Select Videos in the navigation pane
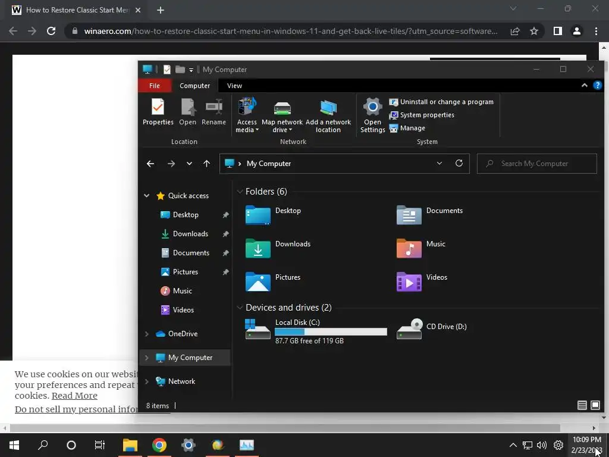 coord(183,309)
